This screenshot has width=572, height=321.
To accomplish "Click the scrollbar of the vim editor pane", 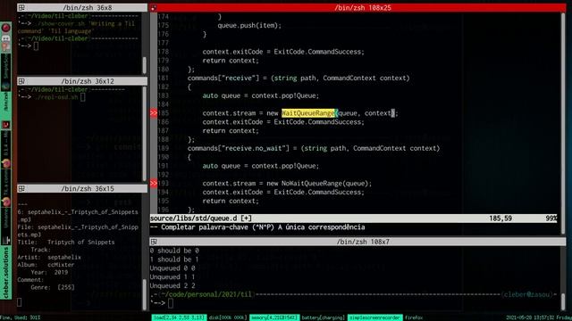I will (563, 124).
